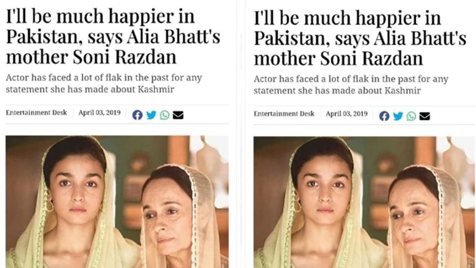Share left article via WhatsApp

(x=165, y=115)
